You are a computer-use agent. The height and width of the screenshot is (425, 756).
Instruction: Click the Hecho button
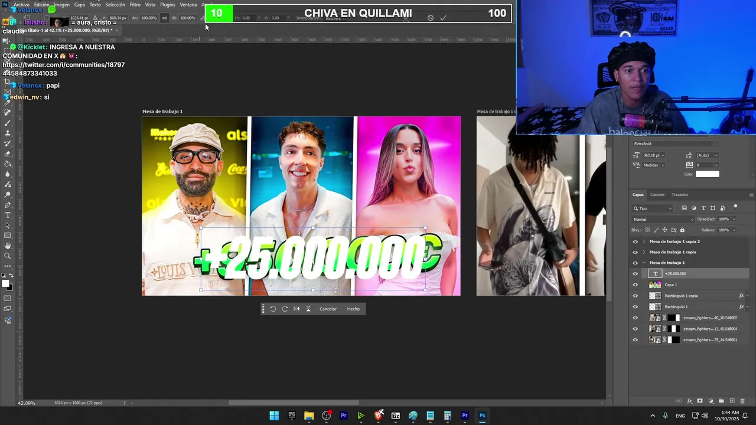tap(353, 309)
